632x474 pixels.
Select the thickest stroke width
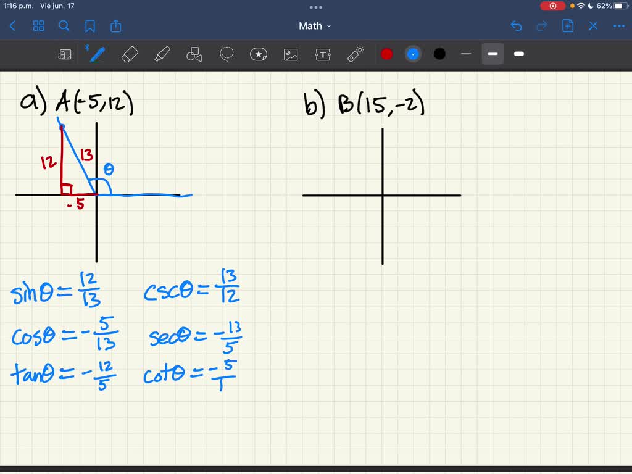pyautogui.click(x=518, y=54)
